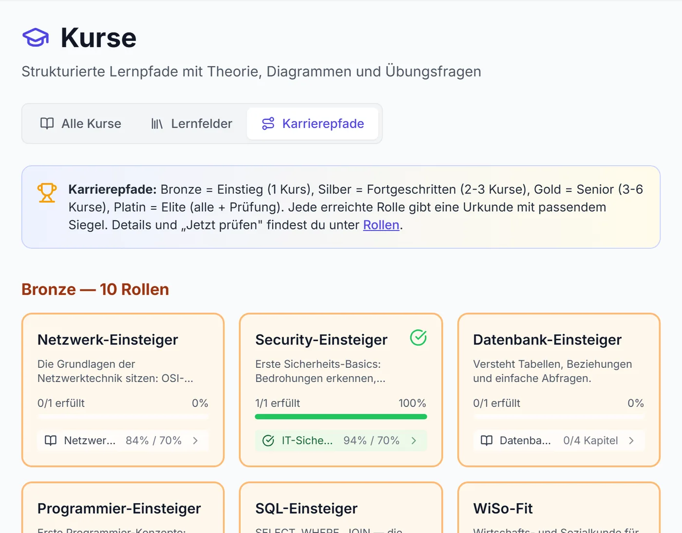Click the check icon next to IT-Siche... course

[x=268, y=440]
